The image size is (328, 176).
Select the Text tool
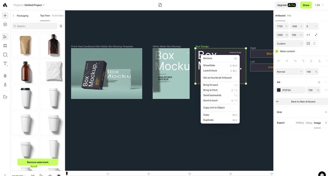tap(5, 64)
